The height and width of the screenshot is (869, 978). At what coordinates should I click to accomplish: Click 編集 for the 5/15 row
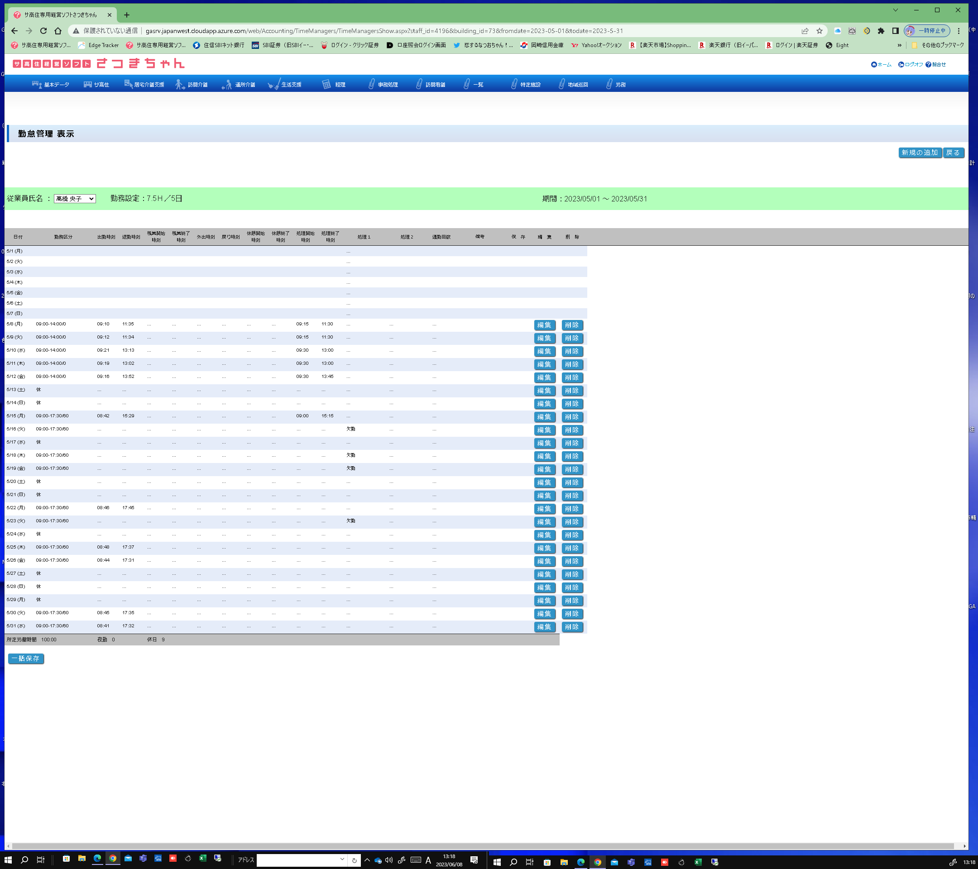coord(544,417)
